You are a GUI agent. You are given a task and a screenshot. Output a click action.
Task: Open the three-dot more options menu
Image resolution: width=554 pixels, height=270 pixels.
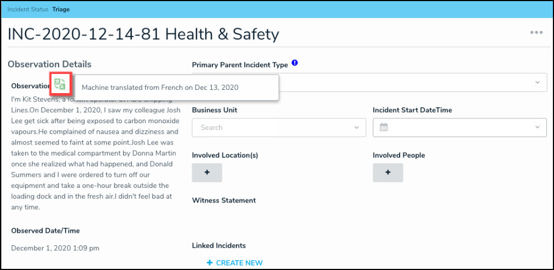(x=536, y=33)
